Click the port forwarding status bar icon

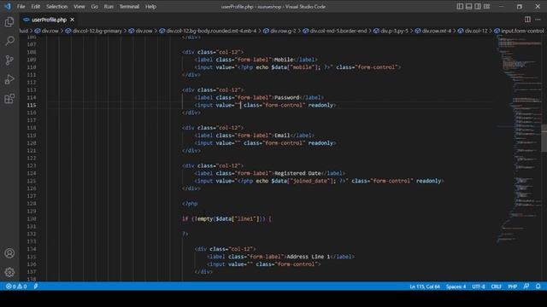point(36,287)
